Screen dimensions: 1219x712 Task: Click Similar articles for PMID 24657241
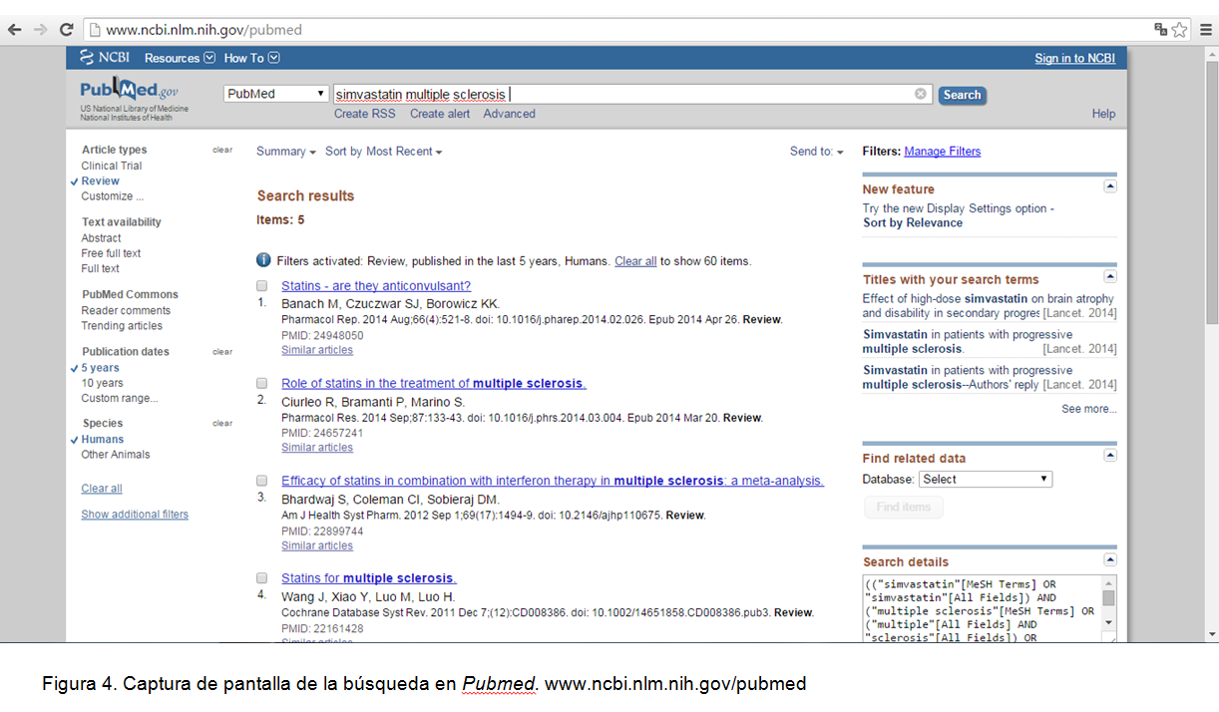tap(317, 448)
